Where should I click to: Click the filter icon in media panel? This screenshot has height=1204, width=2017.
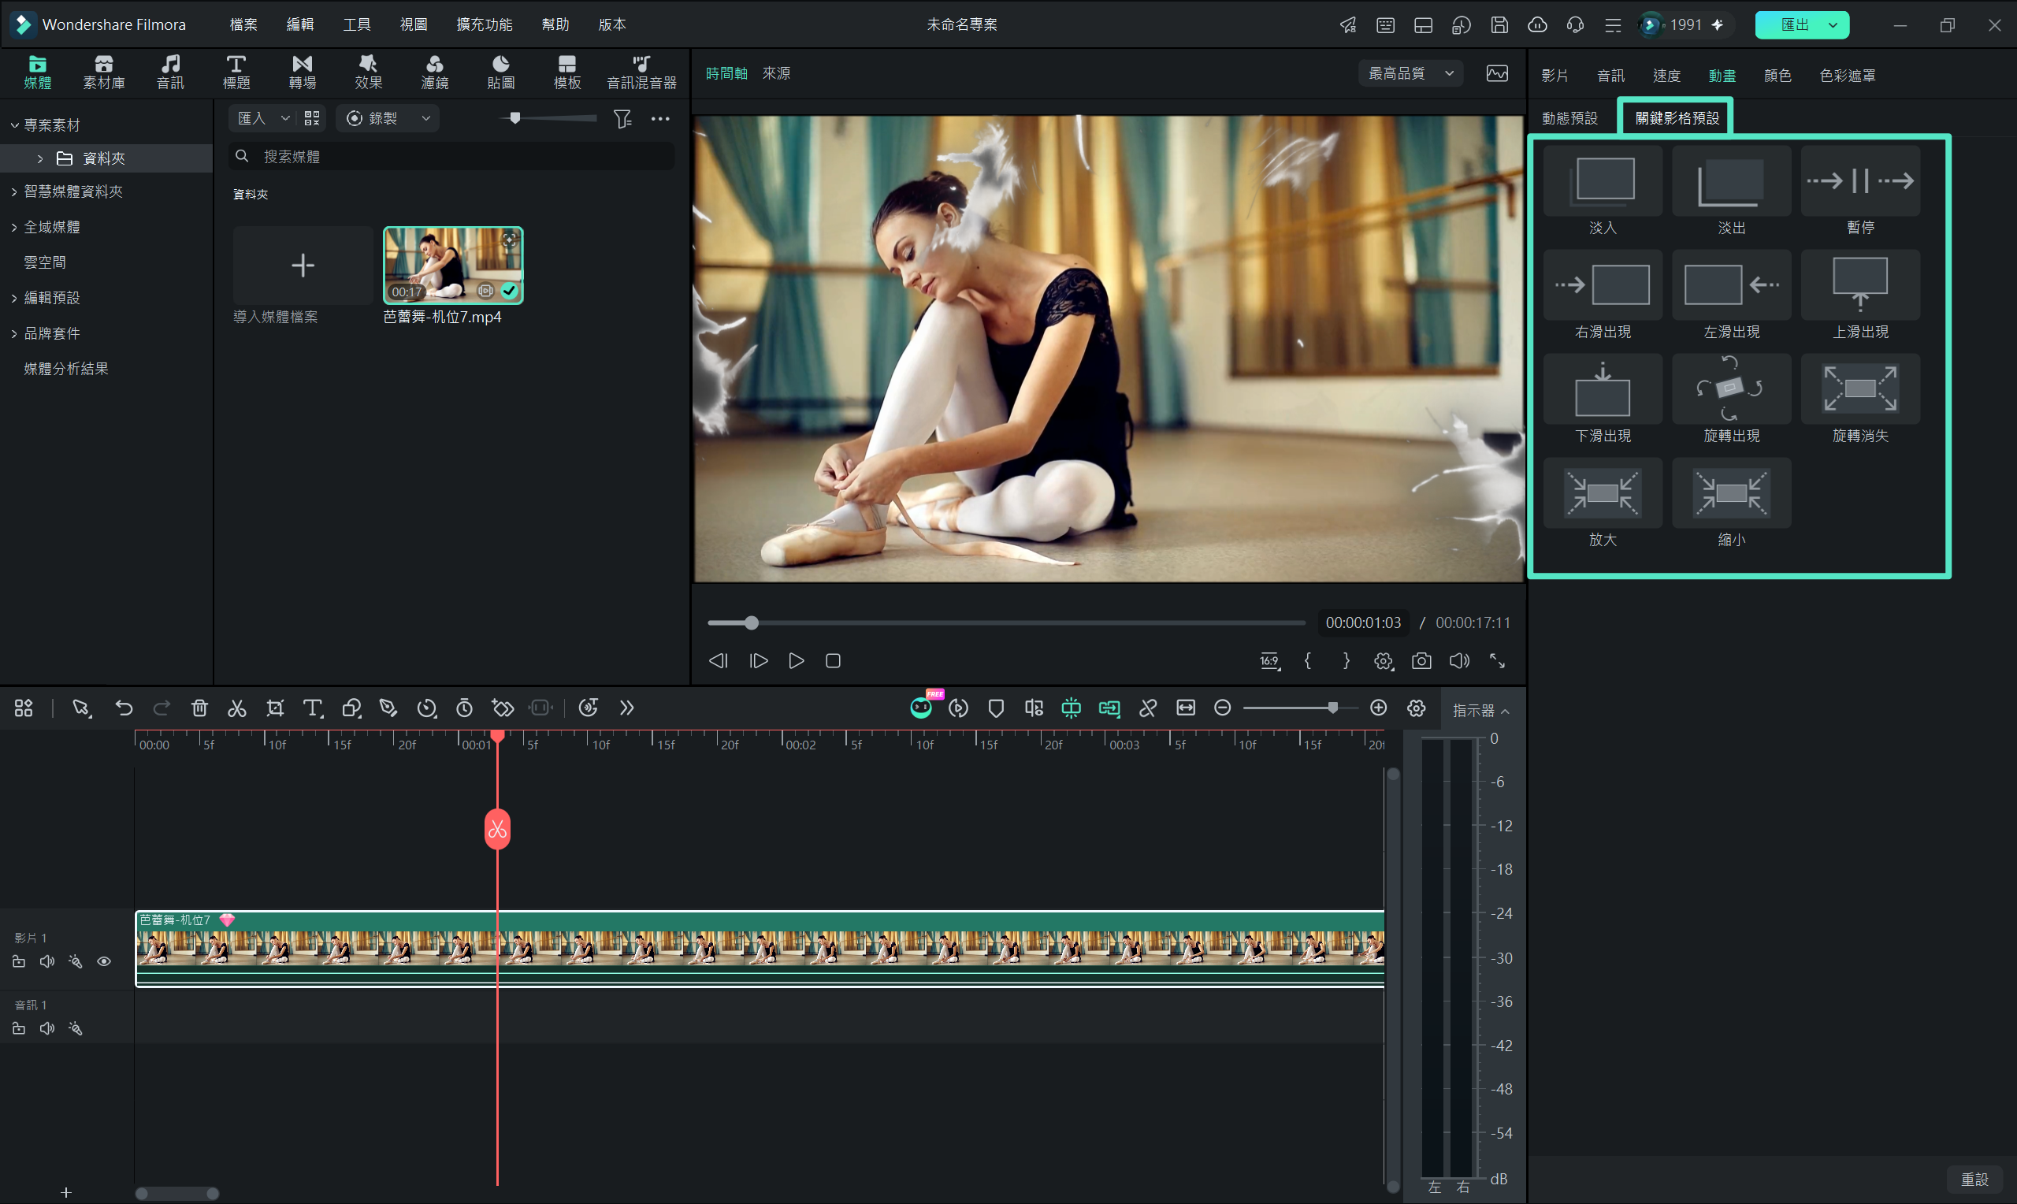(622, 119)
